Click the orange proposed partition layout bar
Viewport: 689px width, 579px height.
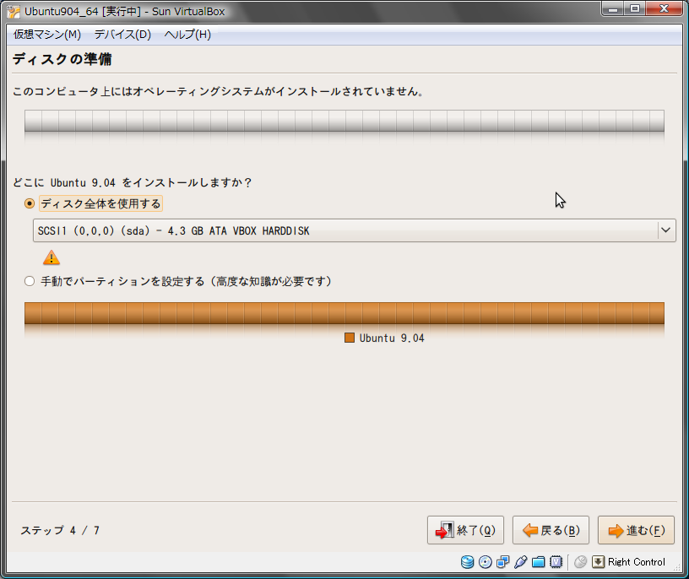(x=344, y=313)
